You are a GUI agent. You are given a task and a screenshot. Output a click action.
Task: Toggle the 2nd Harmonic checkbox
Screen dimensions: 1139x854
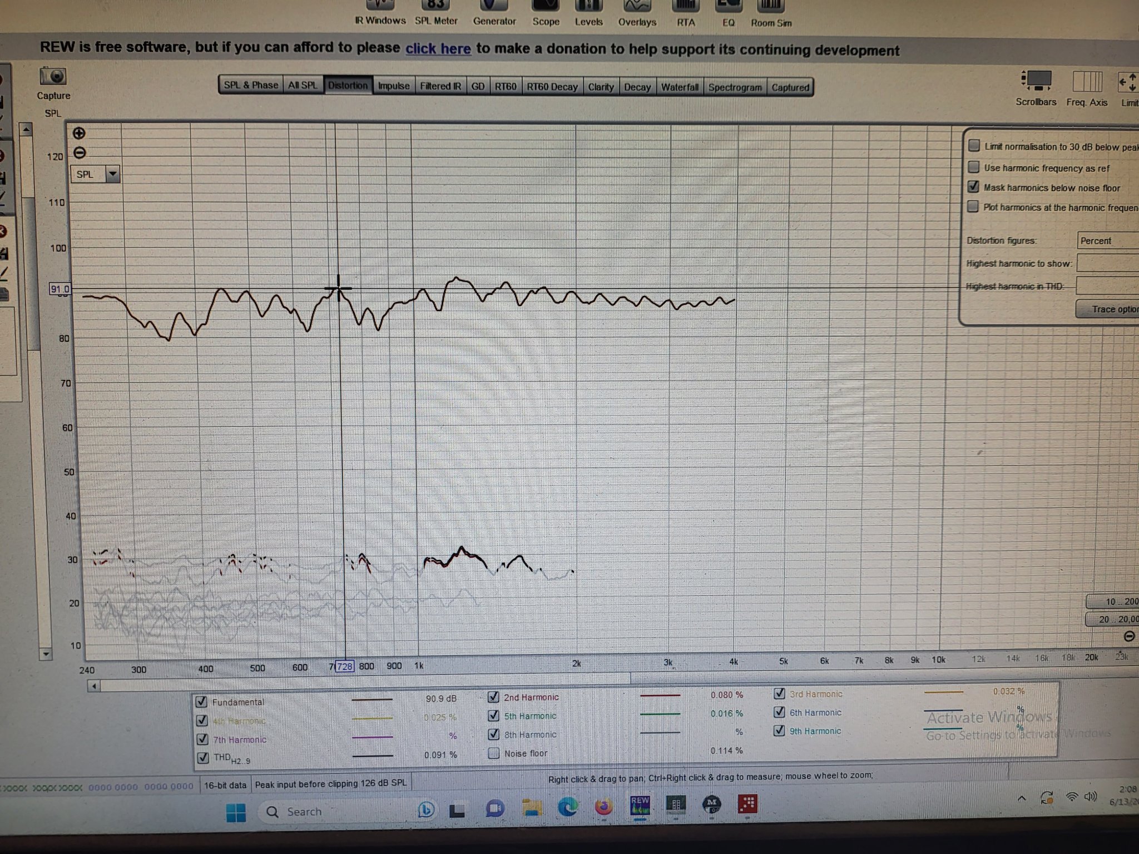coord(493,697)
